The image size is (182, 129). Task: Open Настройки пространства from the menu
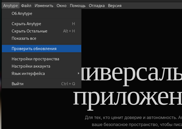click(41, 59)
